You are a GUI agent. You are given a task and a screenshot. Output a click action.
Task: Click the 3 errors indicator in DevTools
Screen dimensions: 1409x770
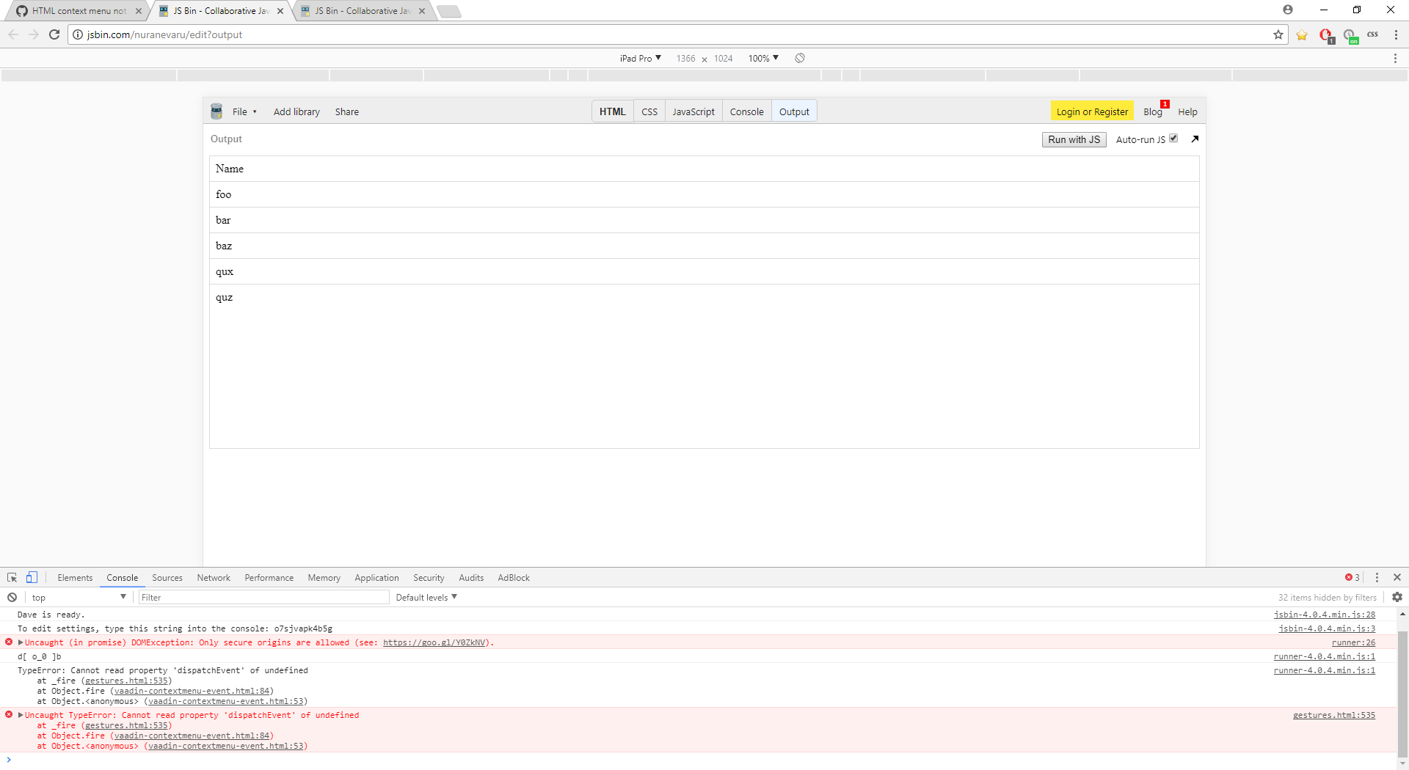tap(1352, 578)
